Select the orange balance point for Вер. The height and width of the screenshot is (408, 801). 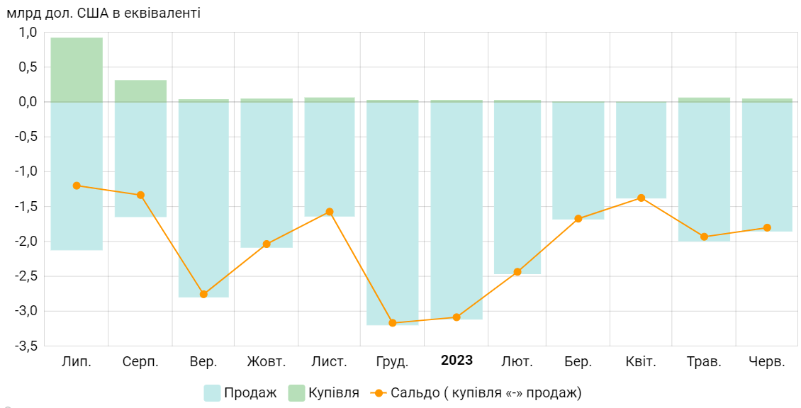(203, 294)
